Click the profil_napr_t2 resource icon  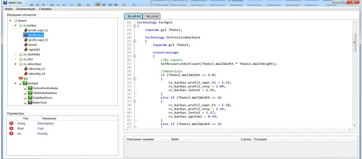[x=26, y=40]
